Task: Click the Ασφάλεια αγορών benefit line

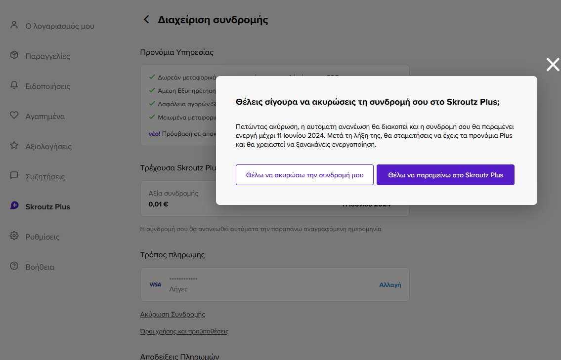Action: [182, 104]
